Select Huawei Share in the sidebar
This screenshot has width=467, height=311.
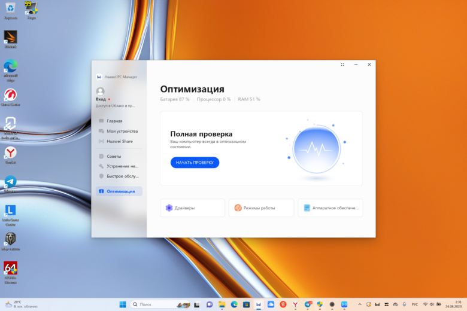coord(119,141)
